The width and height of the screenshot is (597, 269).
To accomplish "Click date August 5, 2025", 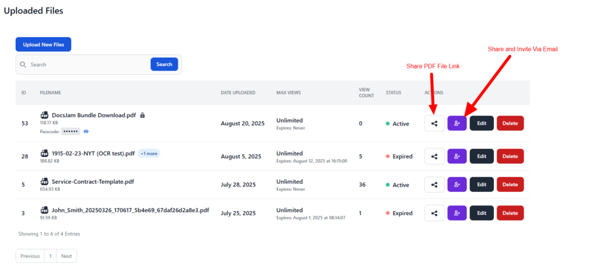I will [241, 156].
